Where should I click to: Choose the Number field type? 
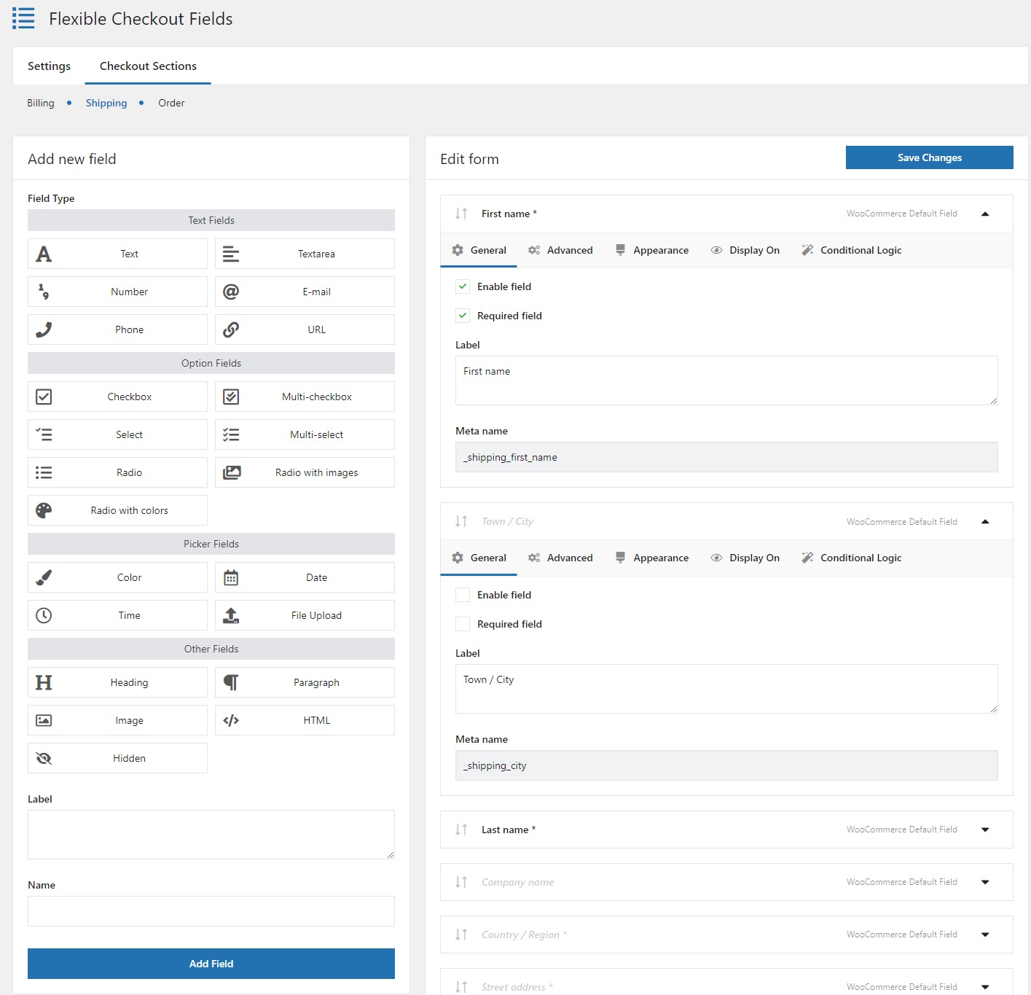point(117,292)
